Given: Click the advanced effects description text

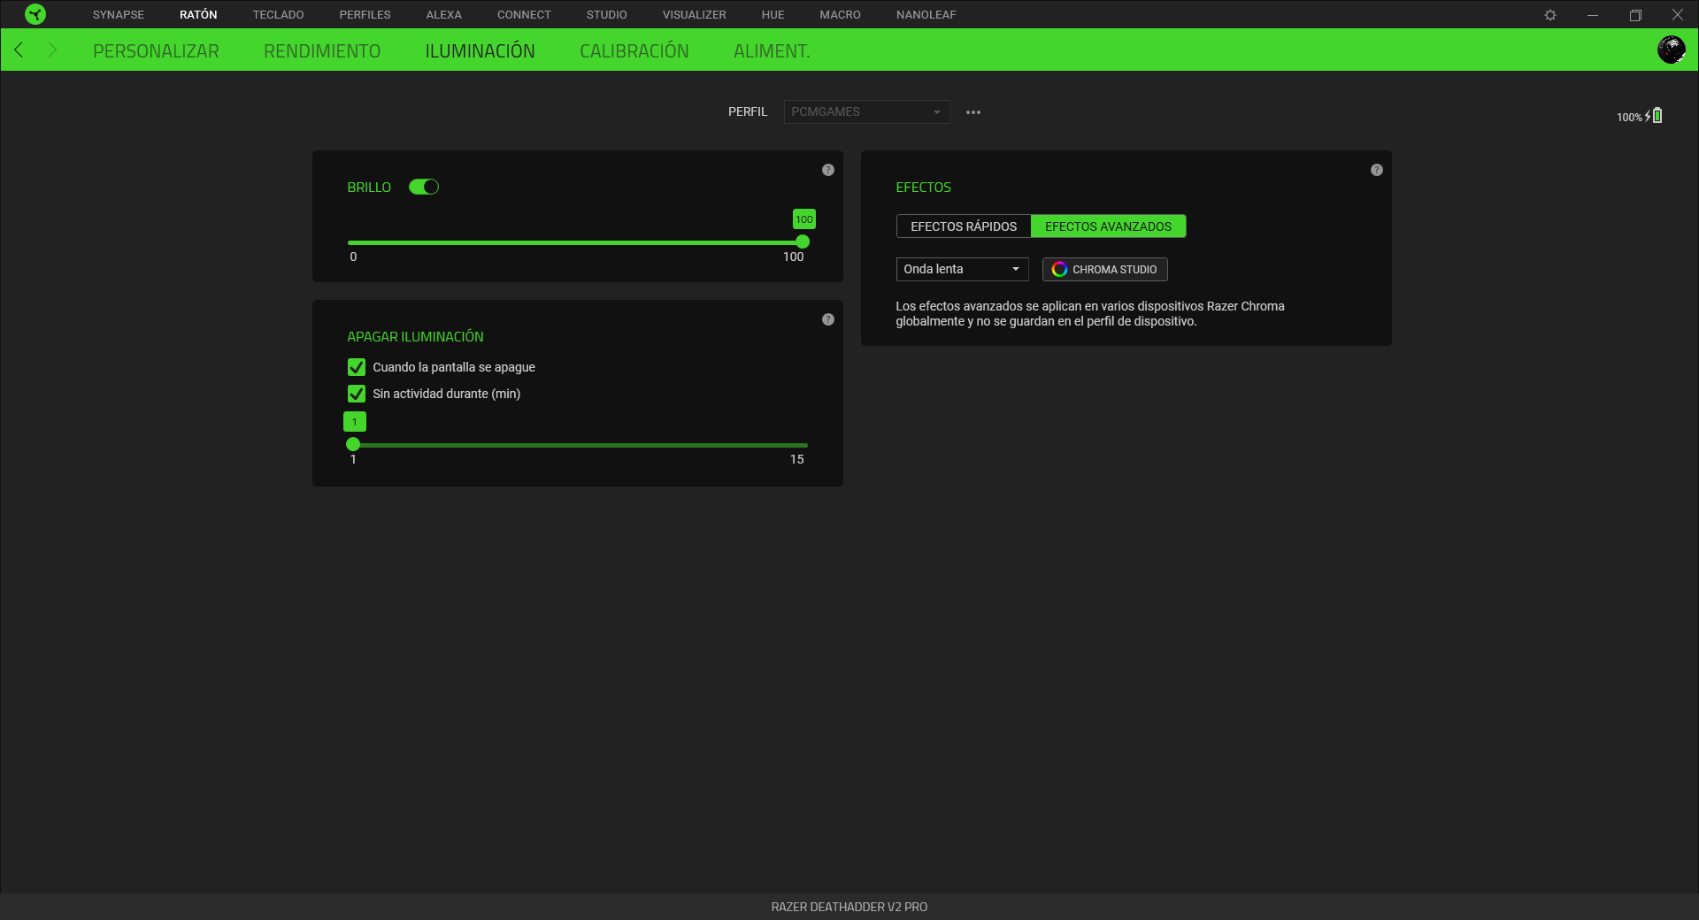Looking at the screenshot, I should [1090, 314].
